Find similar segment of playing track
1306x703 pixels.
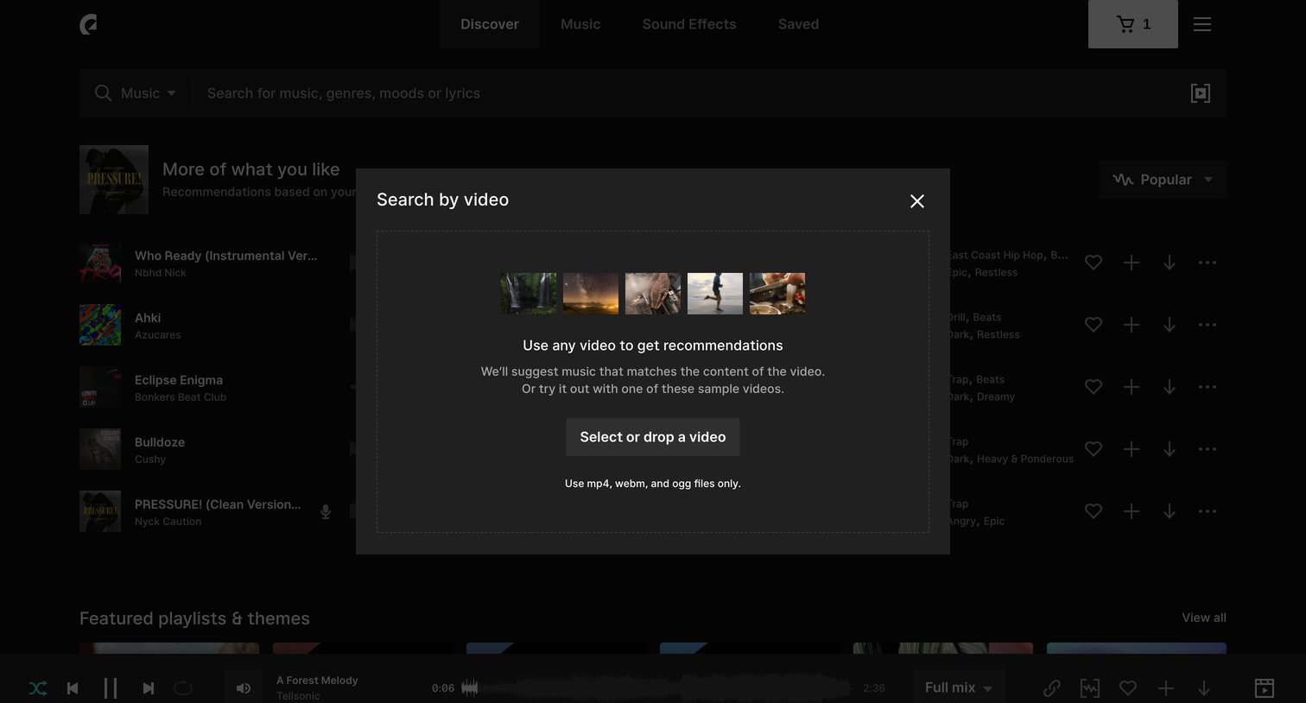[1090, 688]
